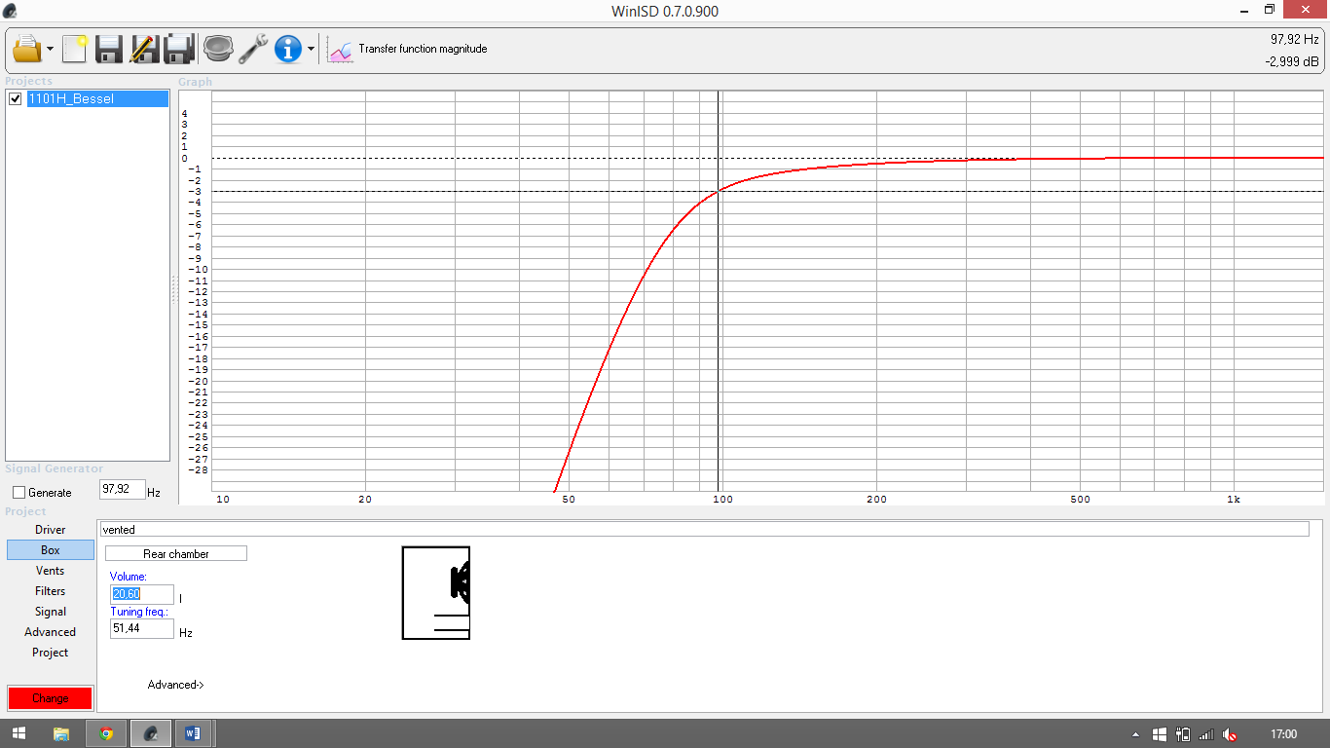Open the driver database loudspeaker icon

217,48
